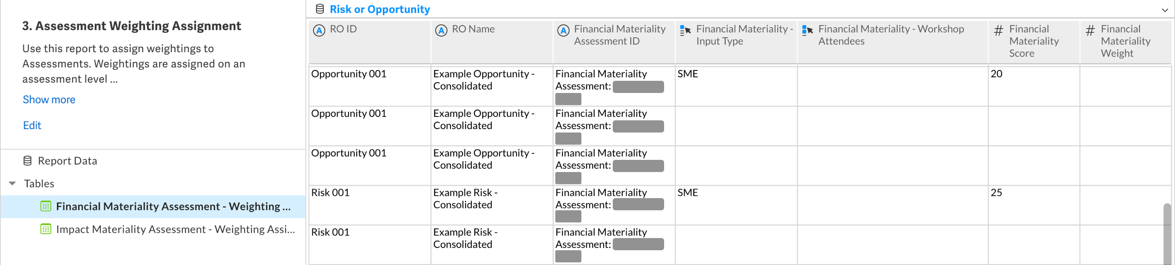Select the RO Name column header
This screenshot has height=265, width=1175.
click(x=492, y=42)
